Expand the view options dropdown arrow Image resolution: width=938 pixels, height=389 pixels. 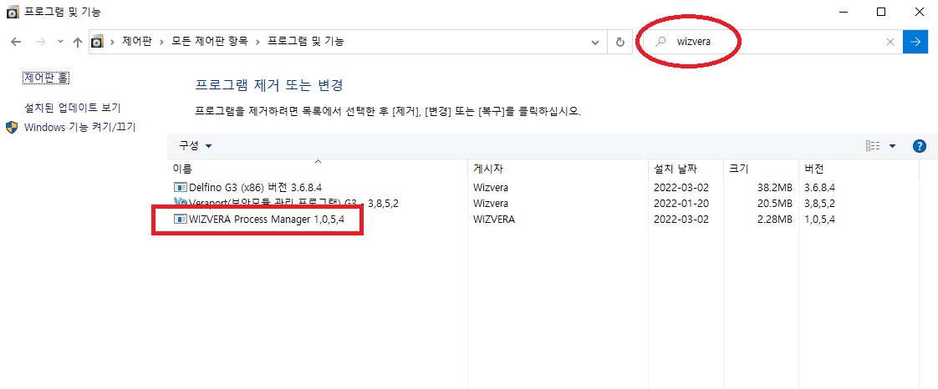pyautogui.click(x=893, y=146)
